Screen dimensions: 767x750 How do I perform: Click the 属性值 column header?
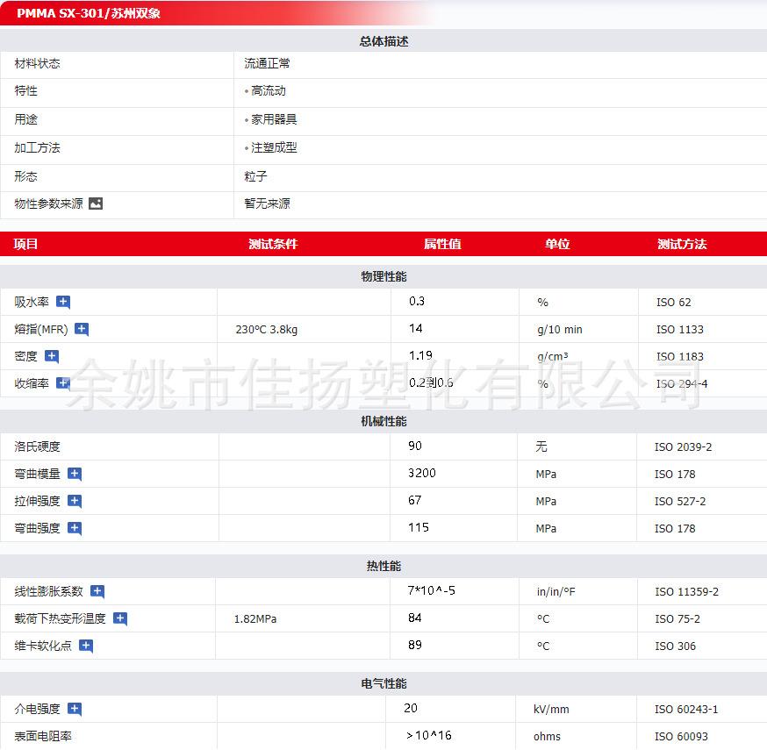pos(442,244)
